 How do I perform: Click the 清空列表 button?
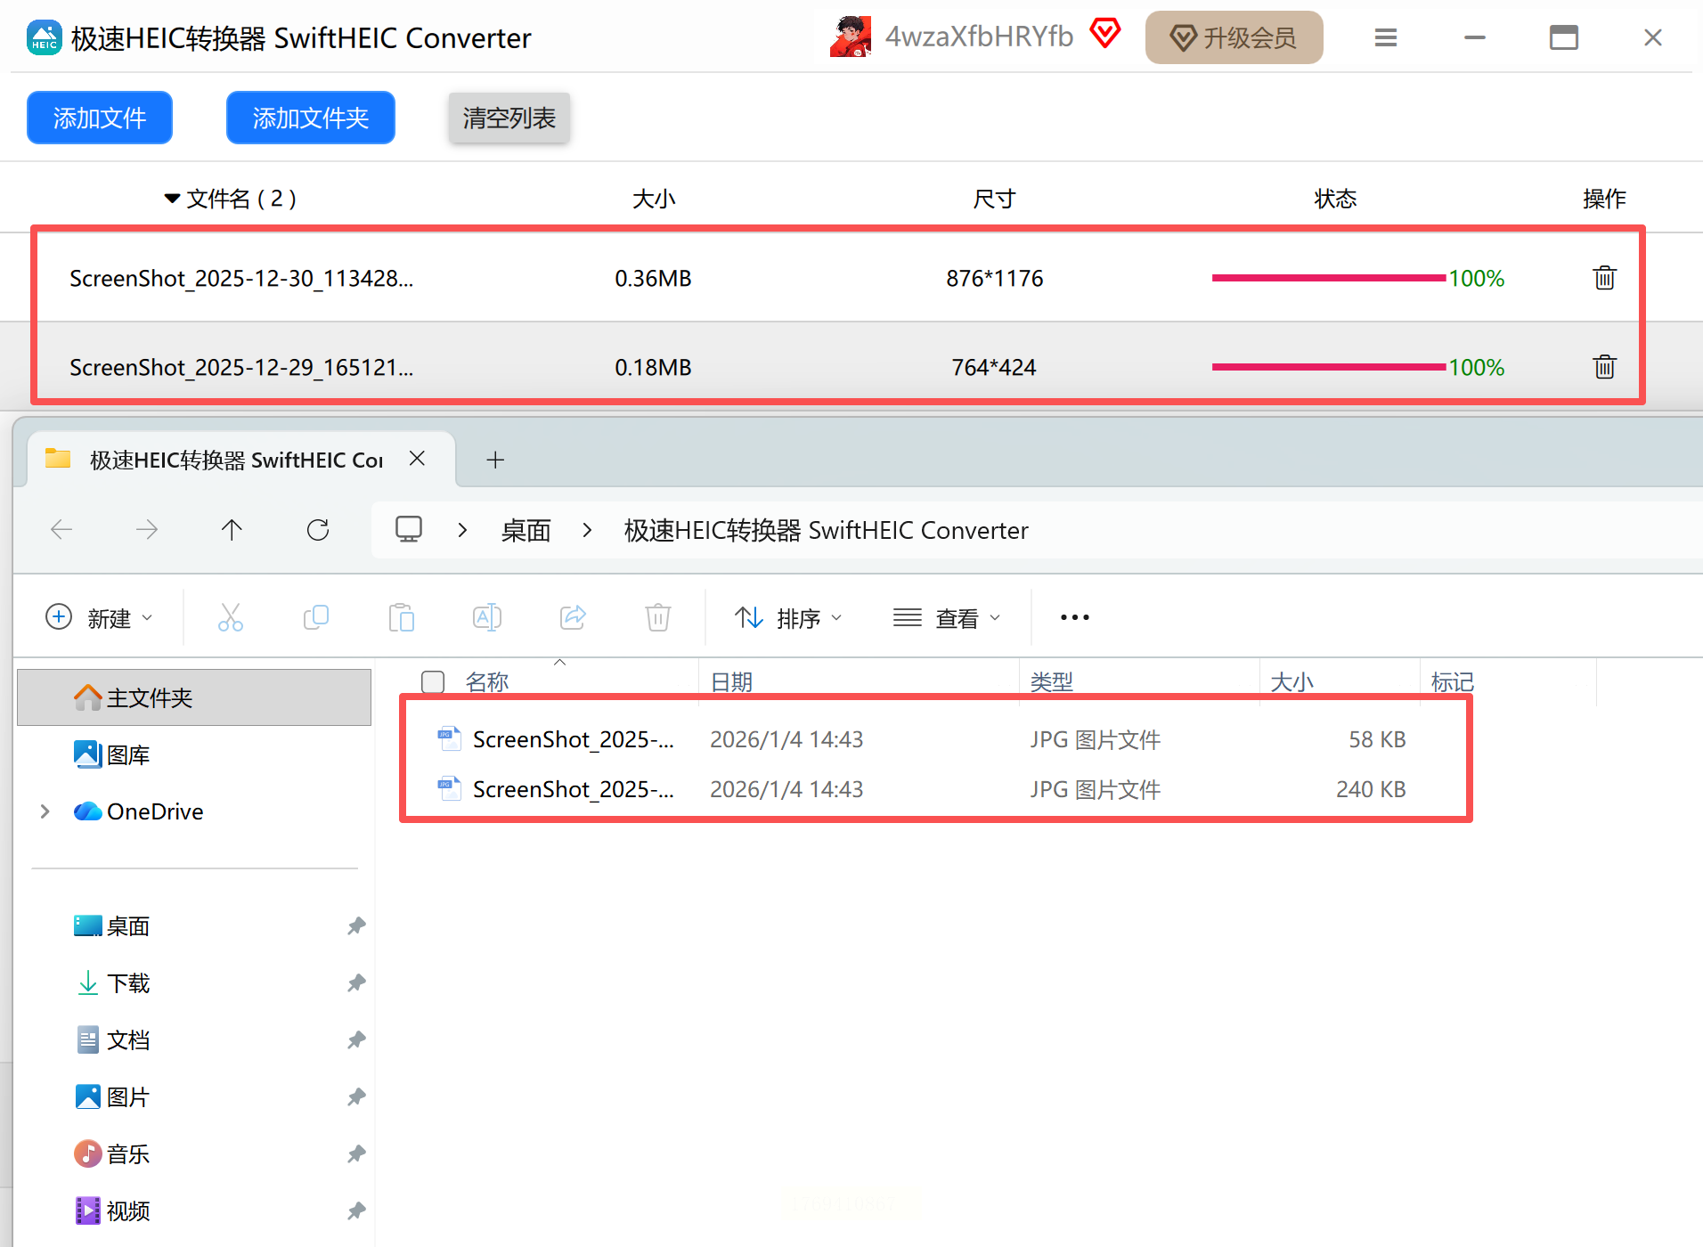pos(509,118)
